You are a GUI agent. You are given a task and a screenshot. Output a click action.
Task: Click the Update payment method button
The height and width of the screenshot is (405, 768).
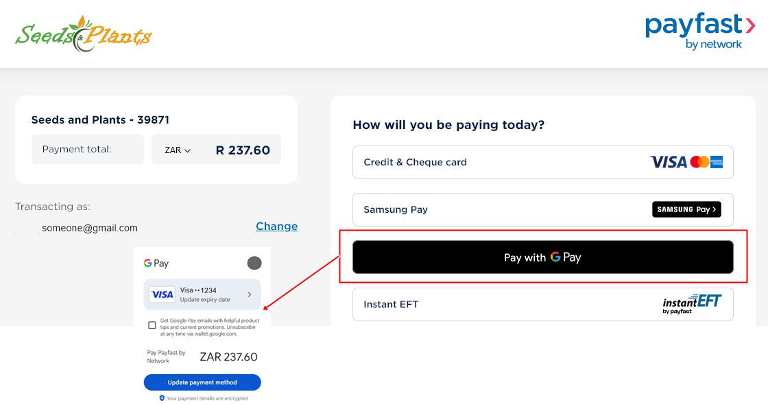tap(202, 382)
